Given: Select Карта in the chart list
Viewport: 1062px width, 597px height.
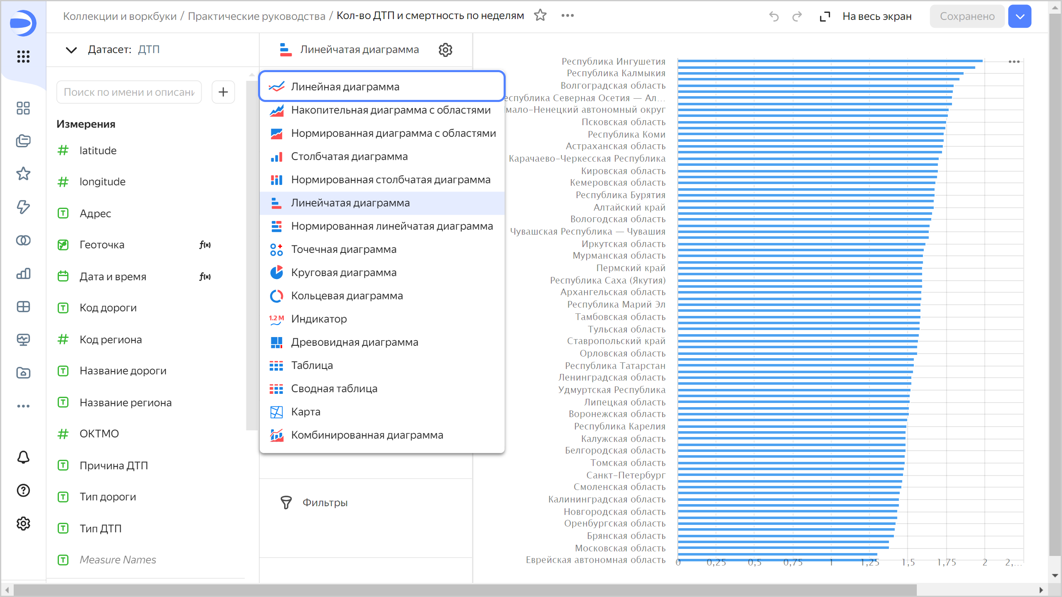Looking at the screenshot, I should pos(306,412).
